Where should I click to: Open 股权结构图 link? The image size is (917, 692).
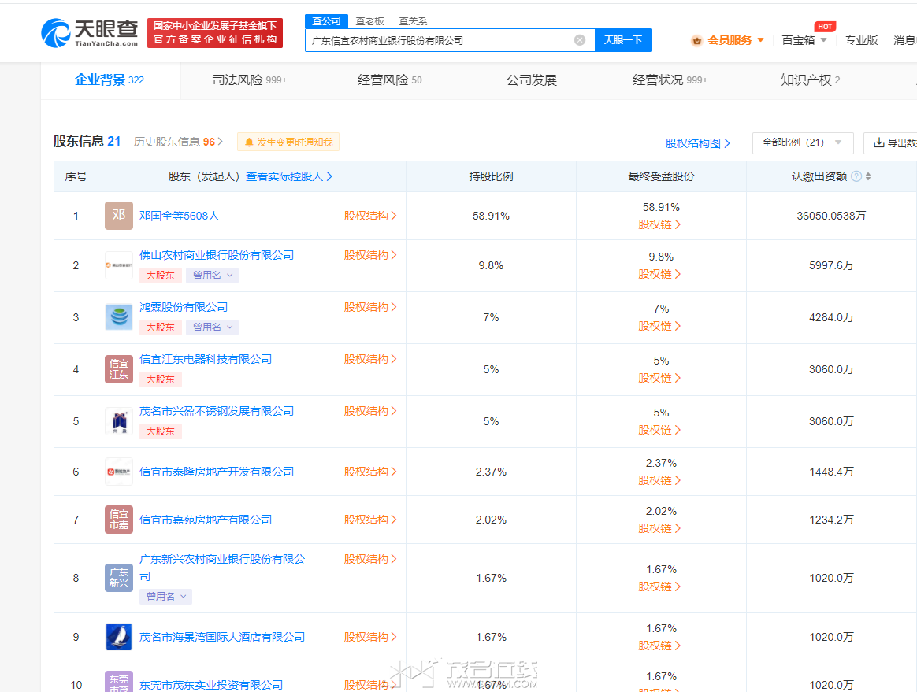[698, 143]
